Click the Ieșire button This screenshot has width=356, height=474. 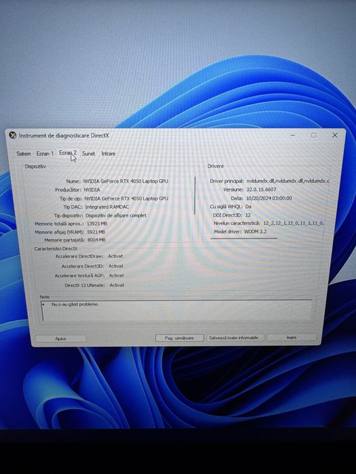[292, 337]
